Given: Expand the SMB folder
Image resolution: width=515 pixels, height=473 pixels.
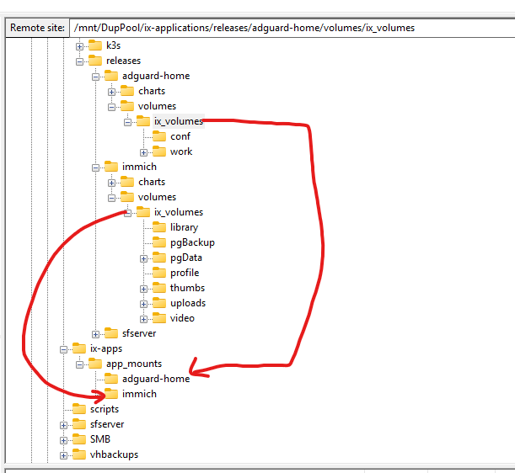Looking at the screenshot, I should [63, 440].
